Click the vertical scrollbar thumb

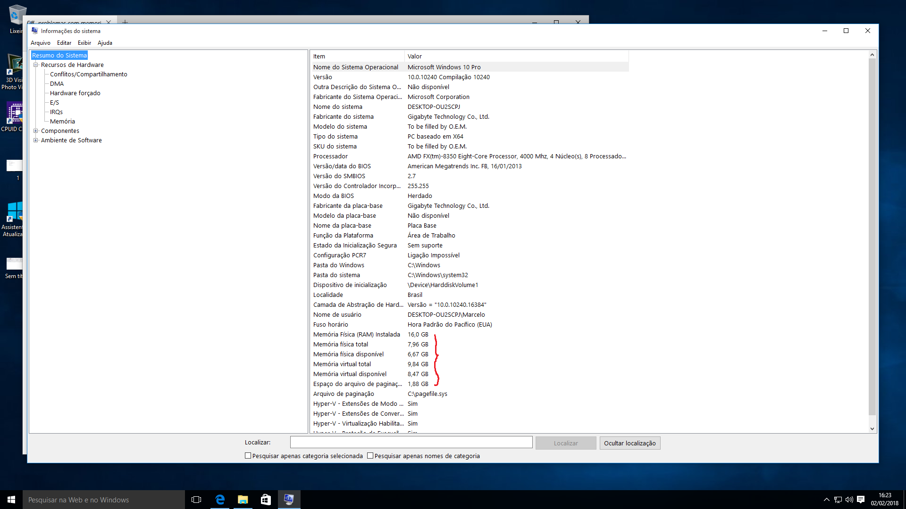(872, 237)
